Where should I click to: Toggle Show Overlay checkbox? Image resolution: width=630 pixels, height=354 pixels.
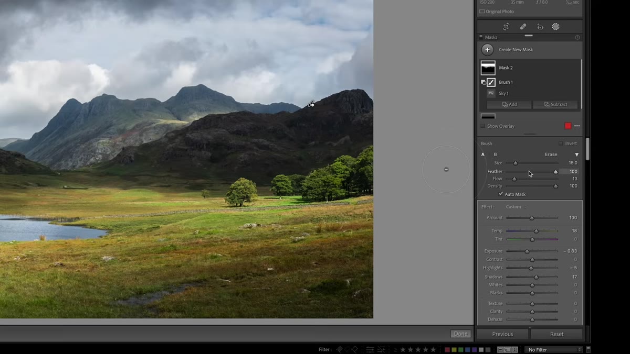pyautogui.click(x=483, y=126)
